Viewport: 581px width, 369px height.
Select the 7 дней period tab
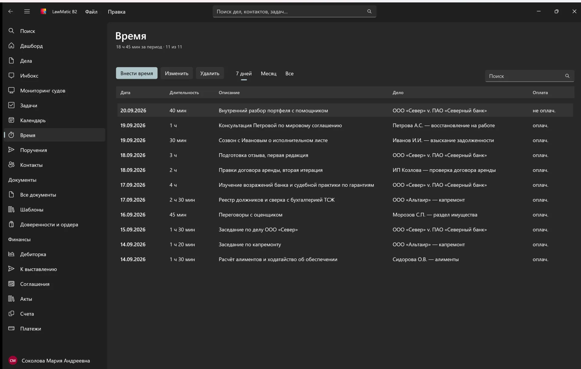[244, 73]
